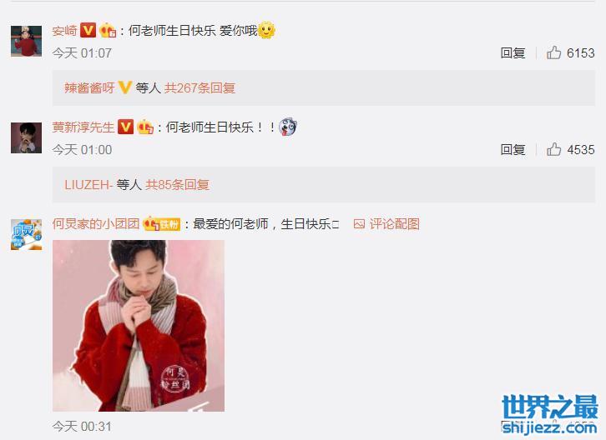606x440 pixels.
Task: Open 黄新淳先生's profile avatar
Action: pos(26,137)
